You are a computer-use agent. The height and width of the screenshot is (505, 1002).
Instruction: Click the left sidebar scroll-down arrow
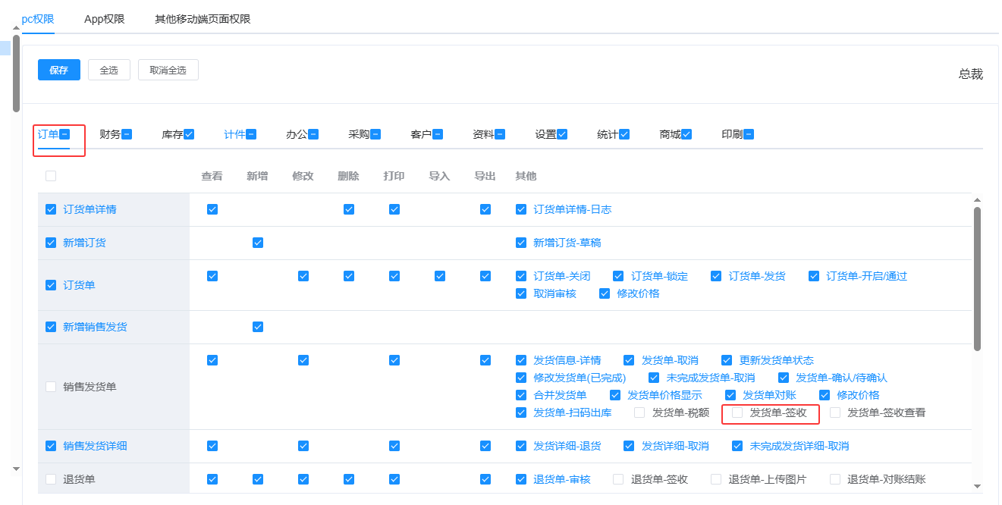[x=16, y=469]
